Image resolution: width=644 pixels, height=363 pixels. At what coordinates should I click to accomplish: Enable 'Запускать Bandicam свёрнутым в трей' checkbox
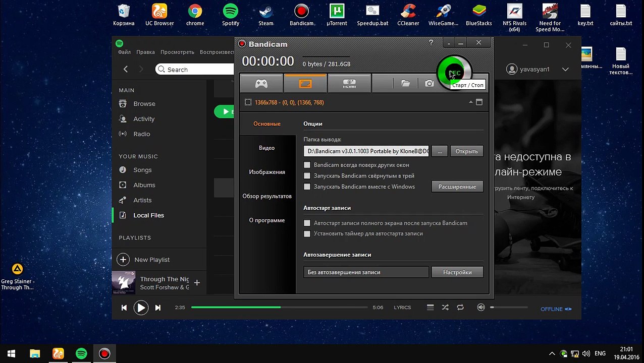[307, 176]
